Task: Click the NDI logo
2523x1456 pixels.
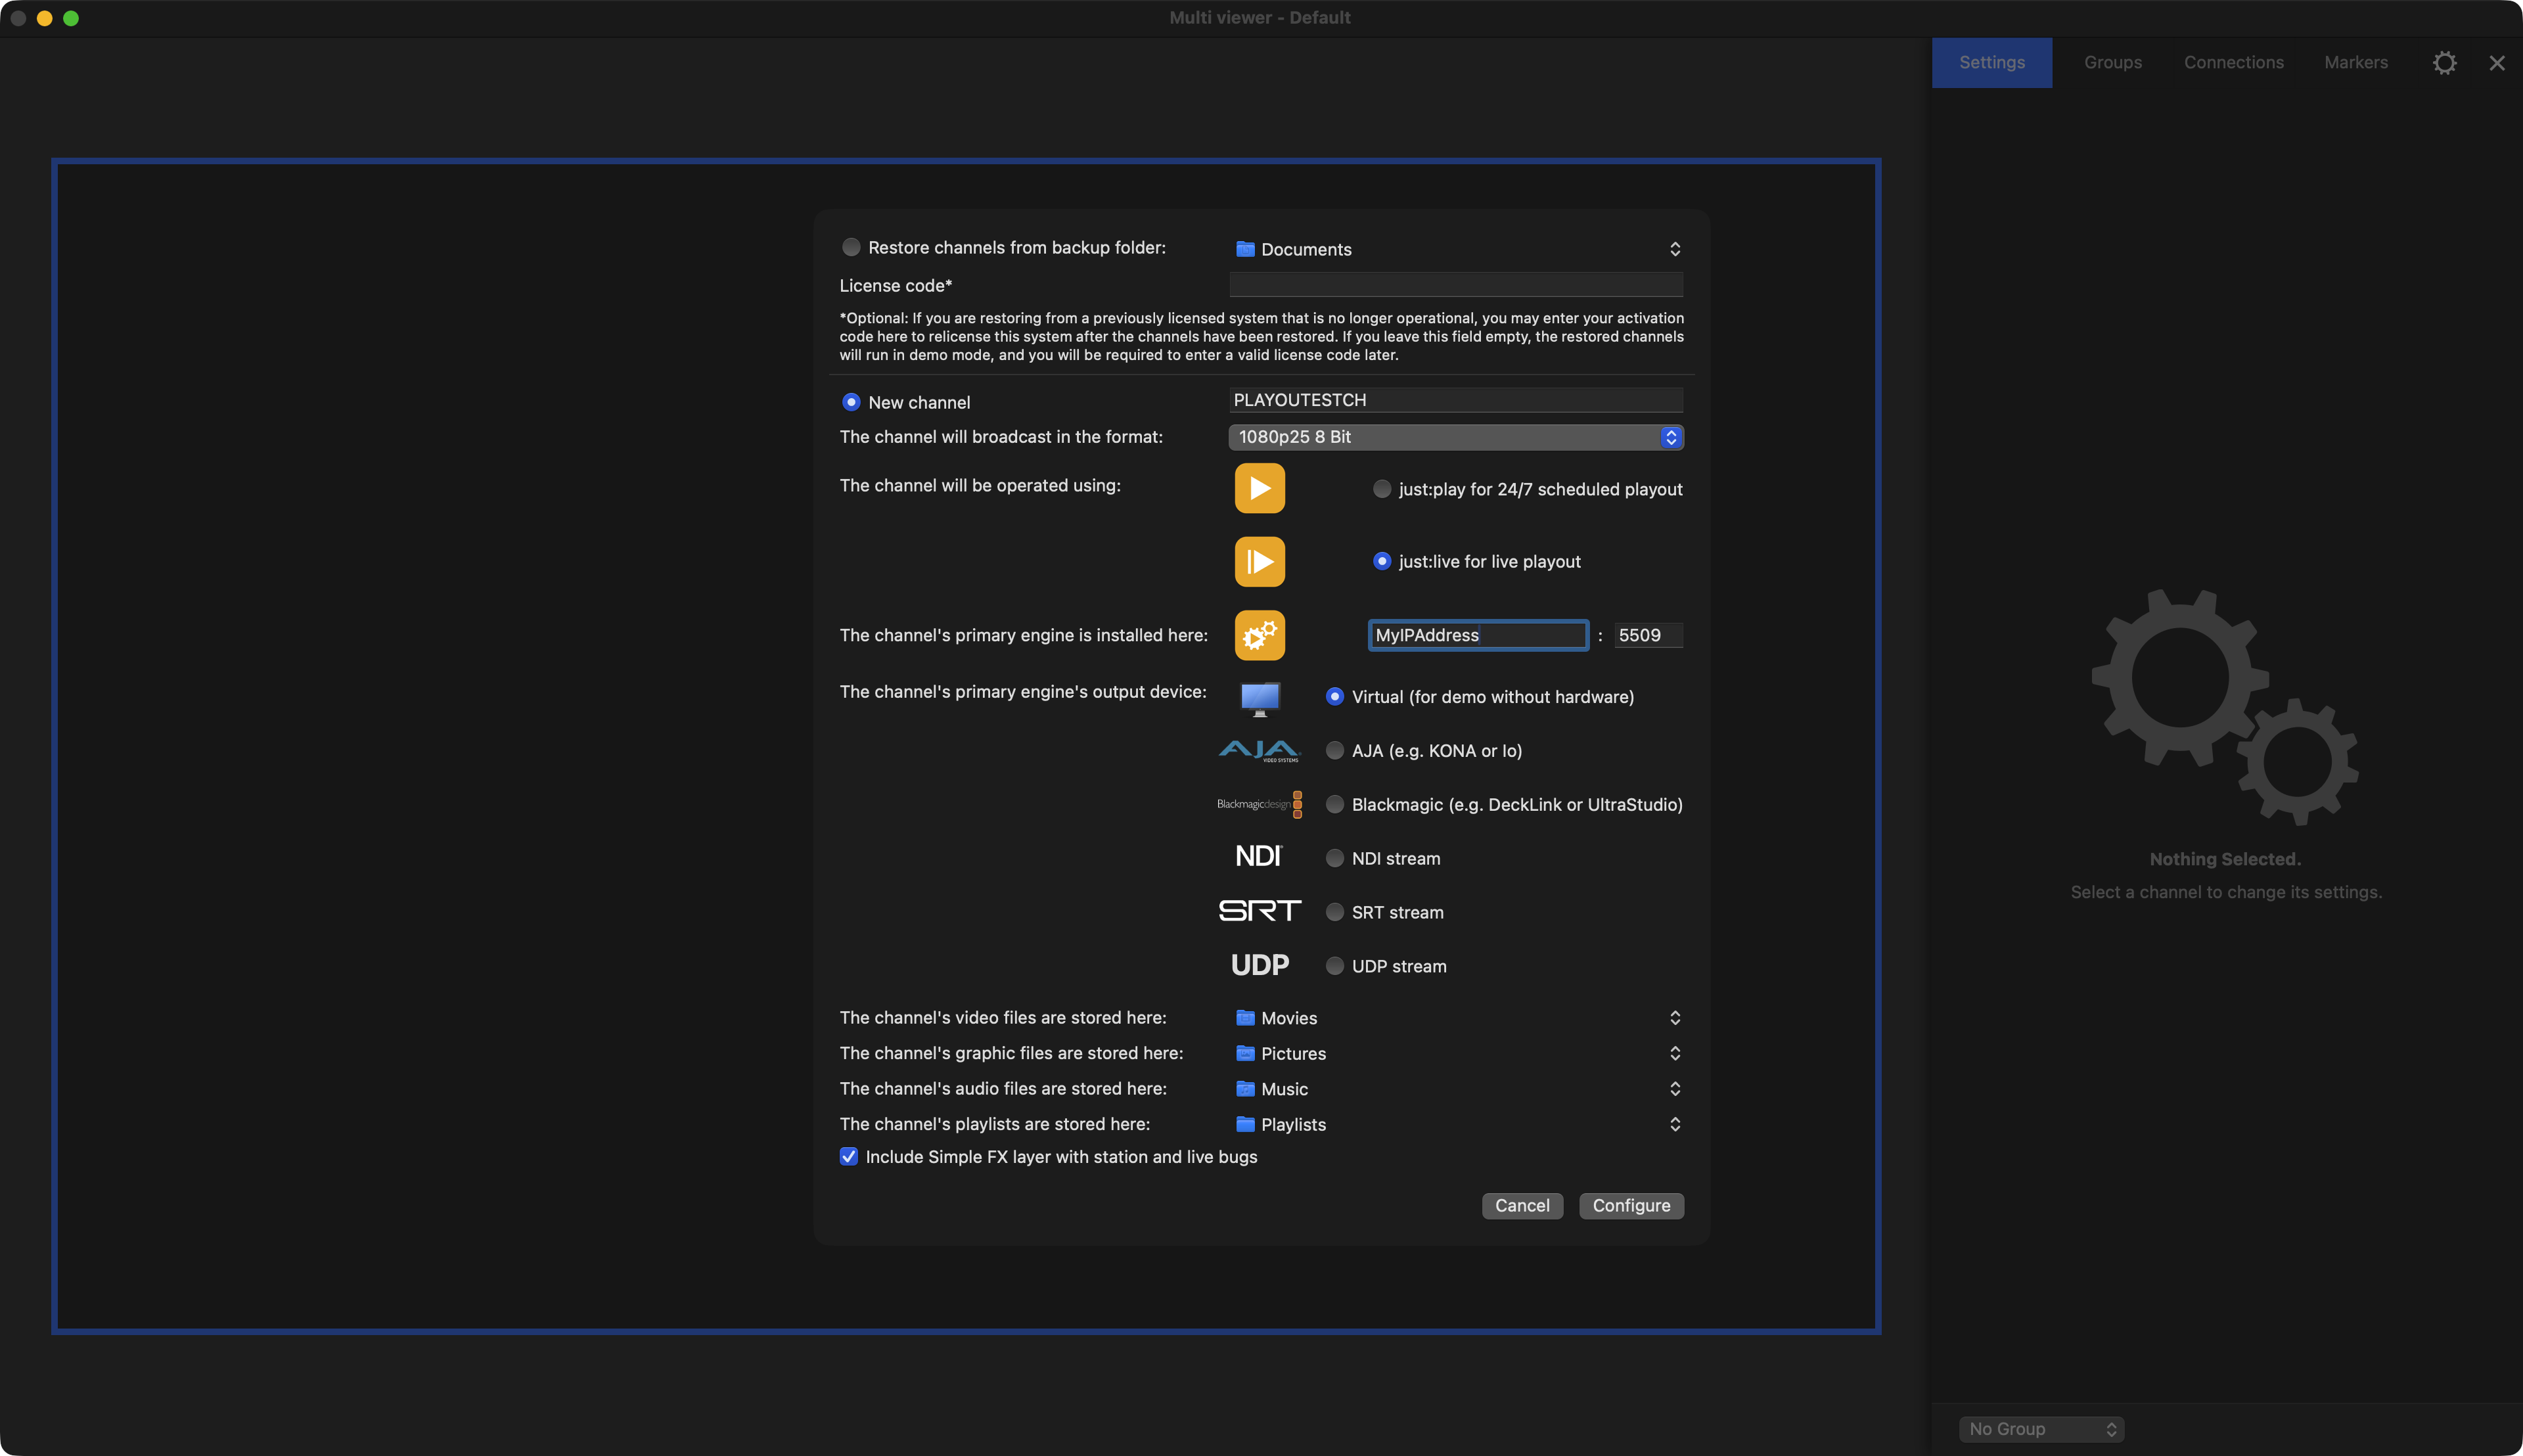Action: [1258, 857]
